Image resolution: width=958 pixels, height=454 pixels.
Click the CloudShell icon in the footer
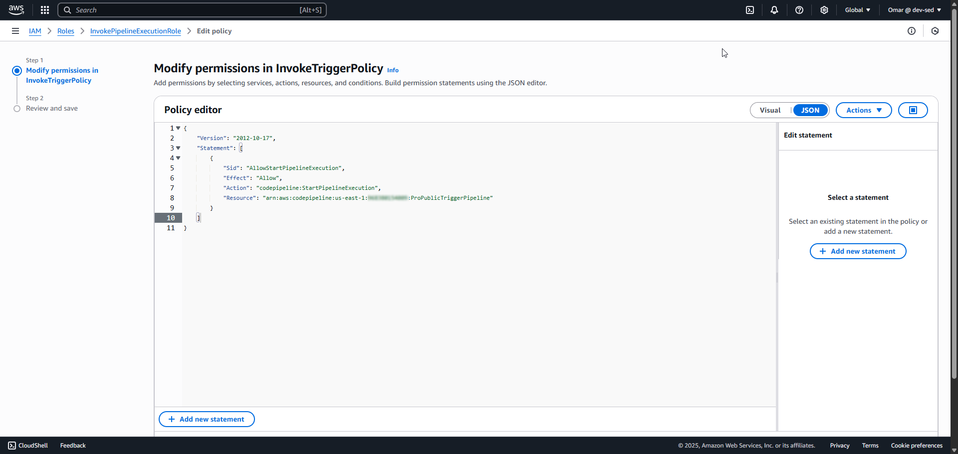point(12,446)
